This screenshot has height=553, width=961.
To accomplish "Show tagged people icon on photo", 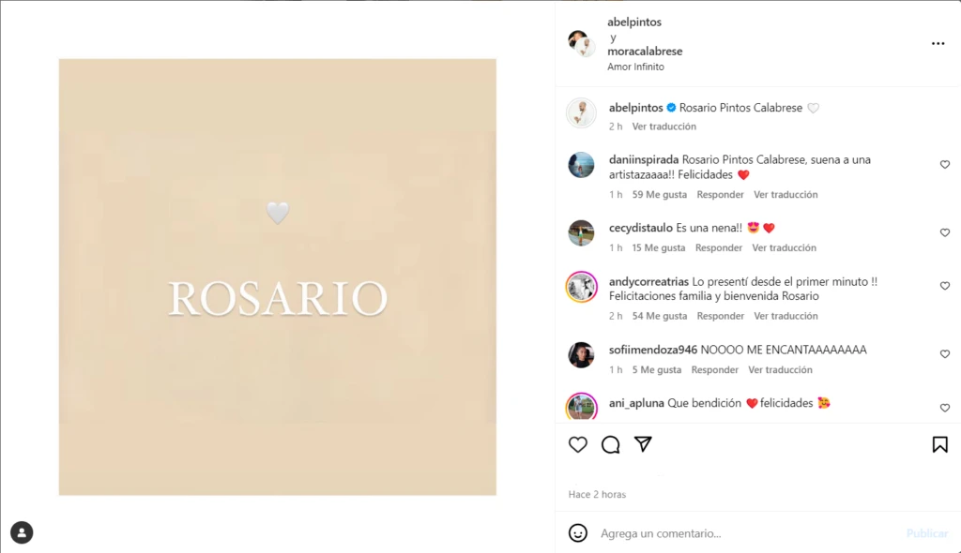I will [22, 532].
